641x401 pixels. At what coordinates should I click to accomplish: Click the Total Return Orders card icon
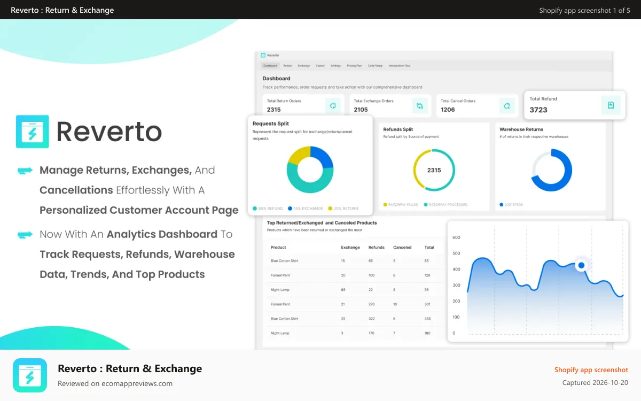coord(333,105)
